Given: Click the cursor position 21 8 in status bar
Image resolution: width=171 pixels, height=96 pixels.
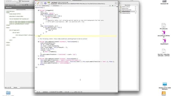Looking at the screenshot, I should pos(38,92).
